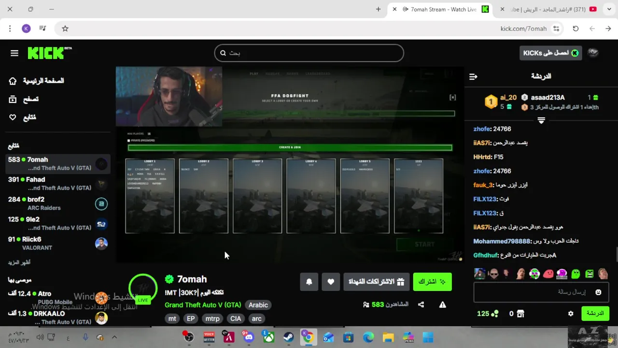This screenshot has height=348, width=618.
Task: Click the 'EP' tag
Action: point(191,319)
